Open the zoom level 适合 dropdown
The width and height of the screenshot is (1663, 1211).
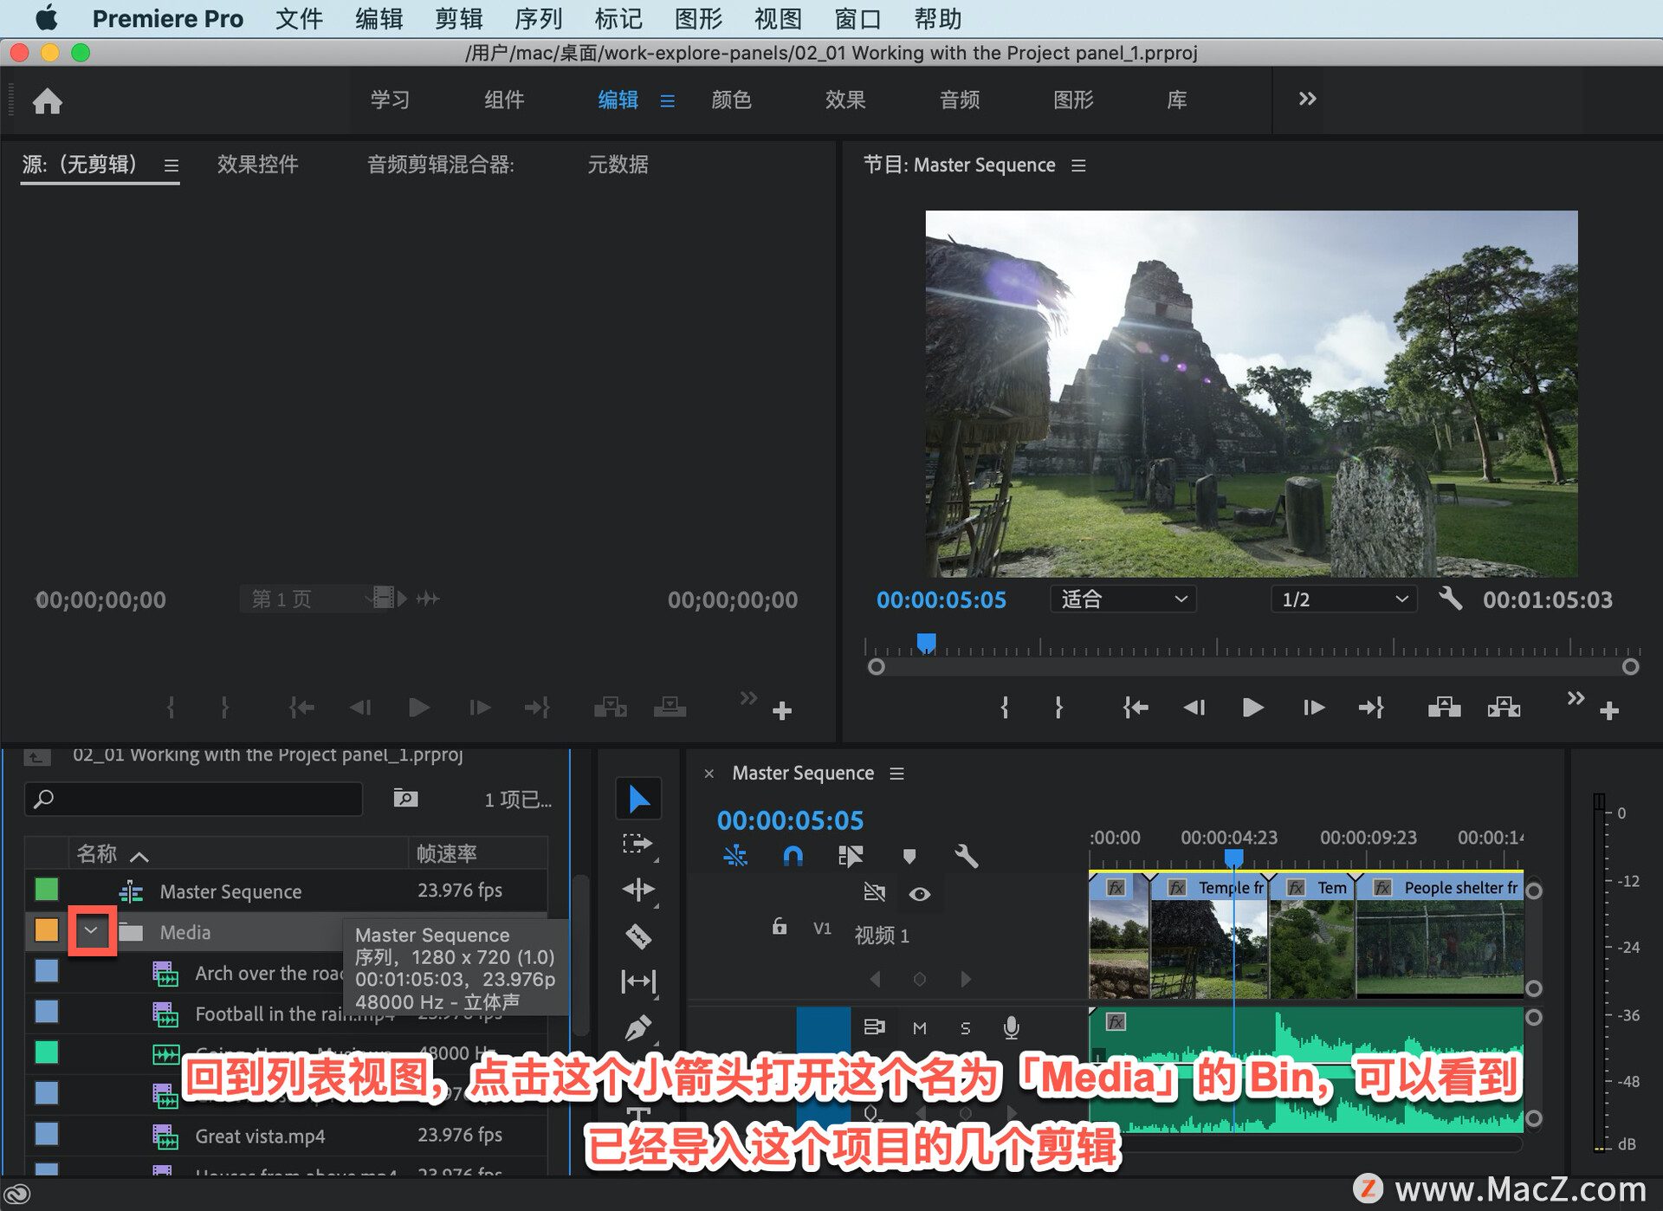[1123, 599]
